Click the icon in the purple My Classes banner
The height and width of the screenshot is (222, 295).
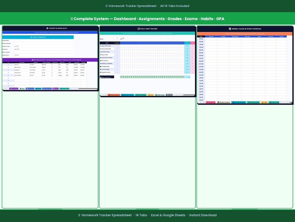tap(32, 60)
